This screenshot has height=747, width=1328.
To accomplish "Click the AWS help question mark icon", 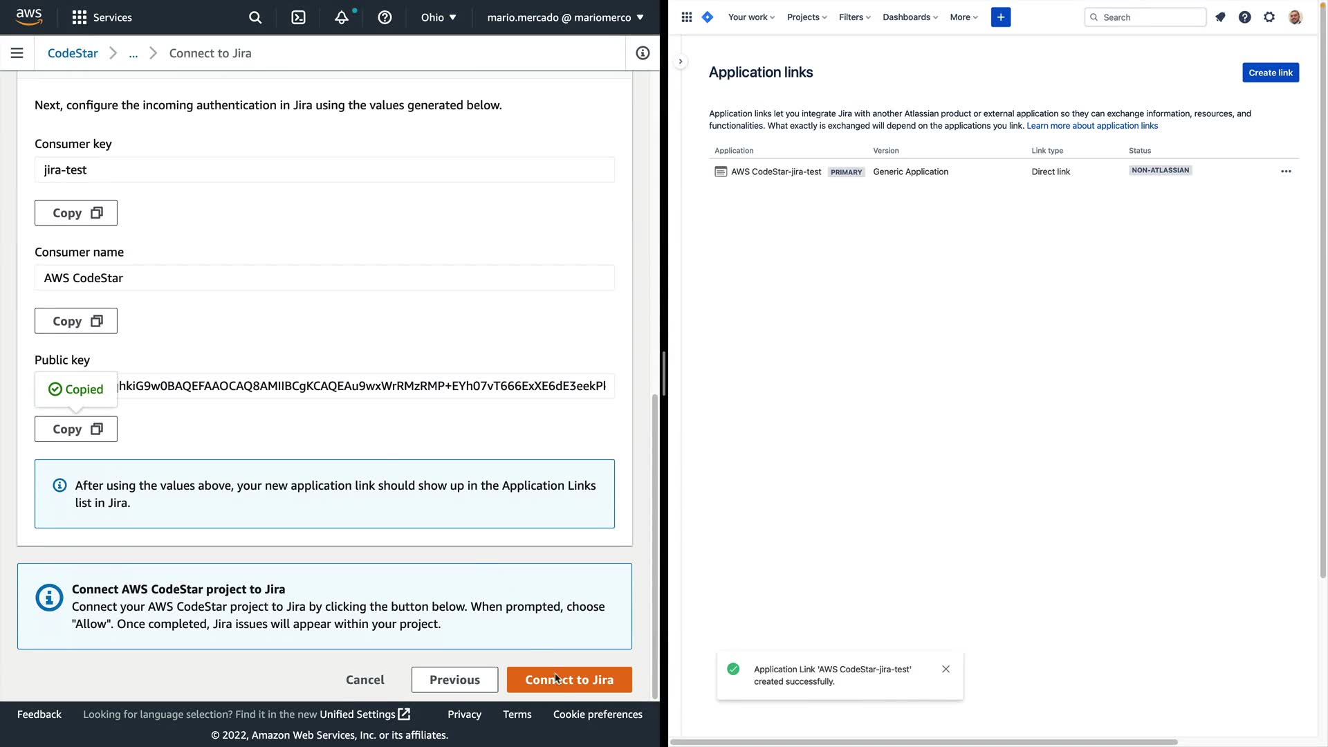I will (385, 17).
